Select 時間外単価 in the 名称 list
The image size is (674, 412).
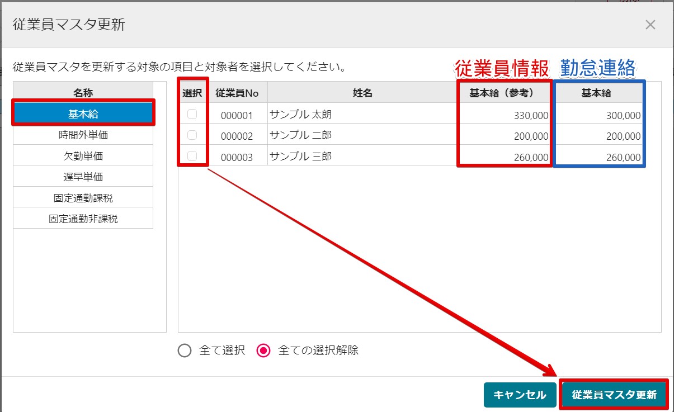(x=83, y=135)
